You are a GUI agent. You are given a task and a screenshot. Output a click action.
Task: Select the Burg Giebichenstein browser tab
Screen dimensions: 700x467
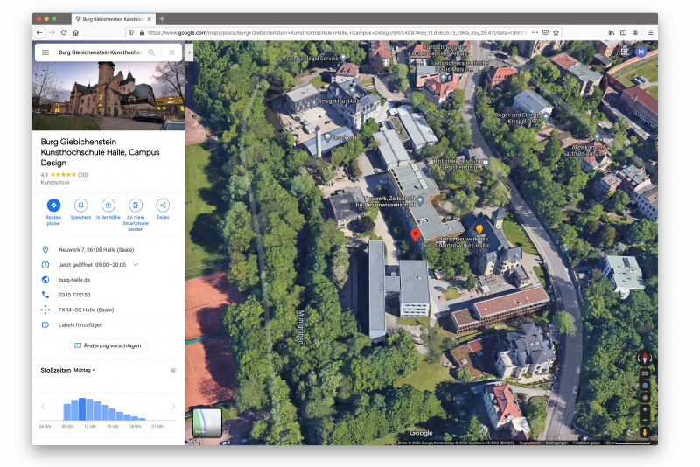(x=113, y=18)
